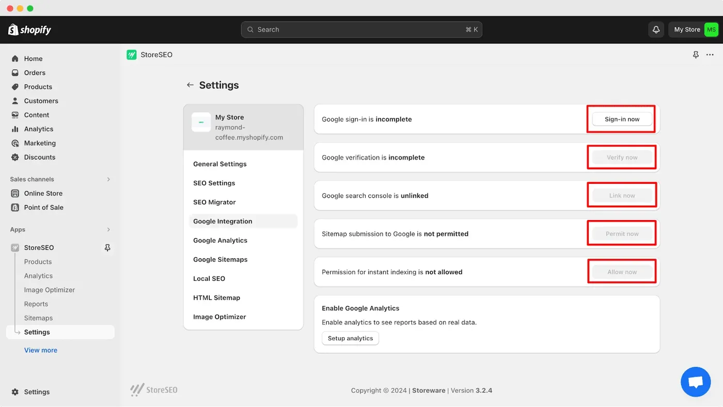The image size is (723, 407).
Task: Click the Discounts badge icon
Action: pos(15,157)
